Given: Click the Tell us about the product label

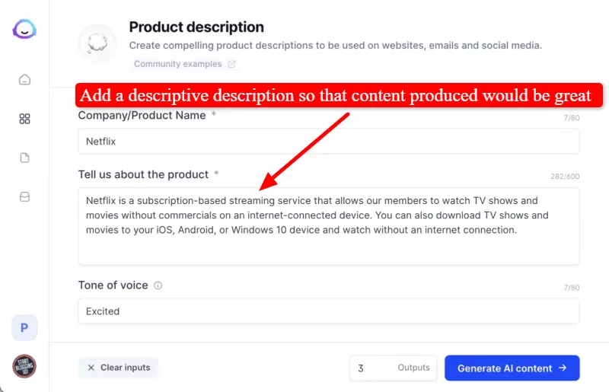Looking at the screenshot, I should pyautogui.click(x=143, y=174).
